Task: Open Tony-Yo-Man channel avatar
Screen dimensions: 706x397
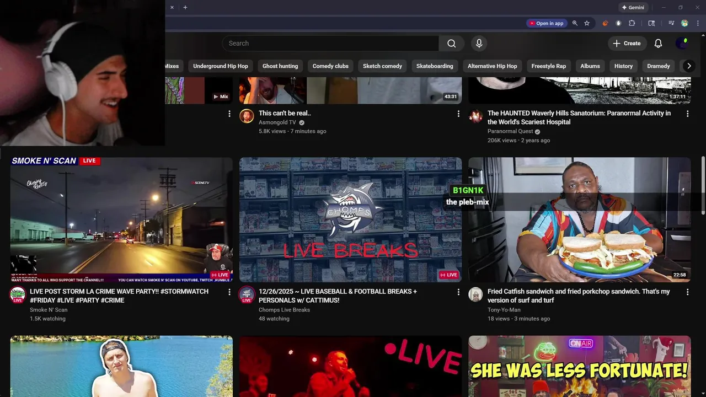Action: coord(475,294)
